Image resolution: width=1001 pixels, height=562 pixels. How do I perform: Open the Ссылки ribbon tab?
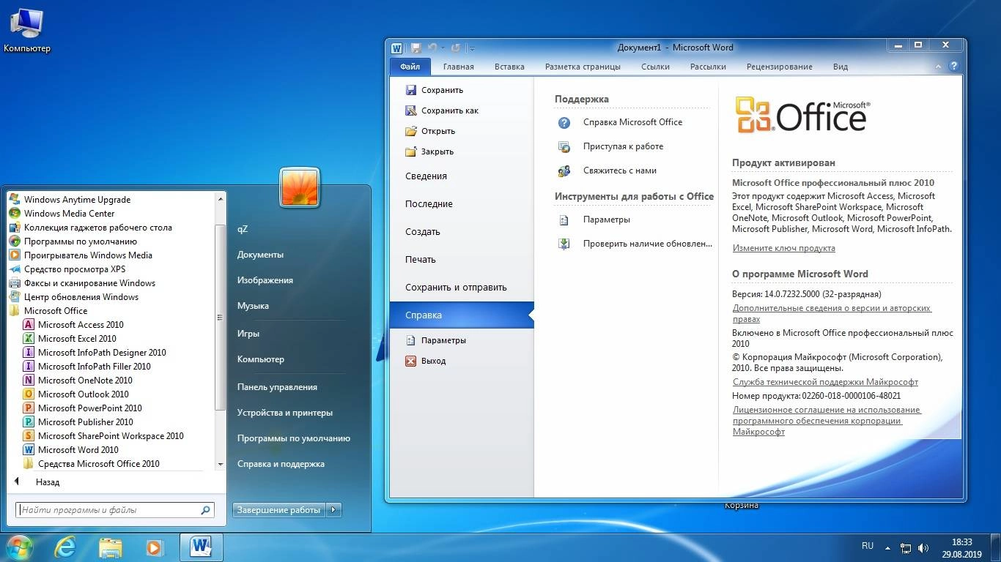click(655, 67)
